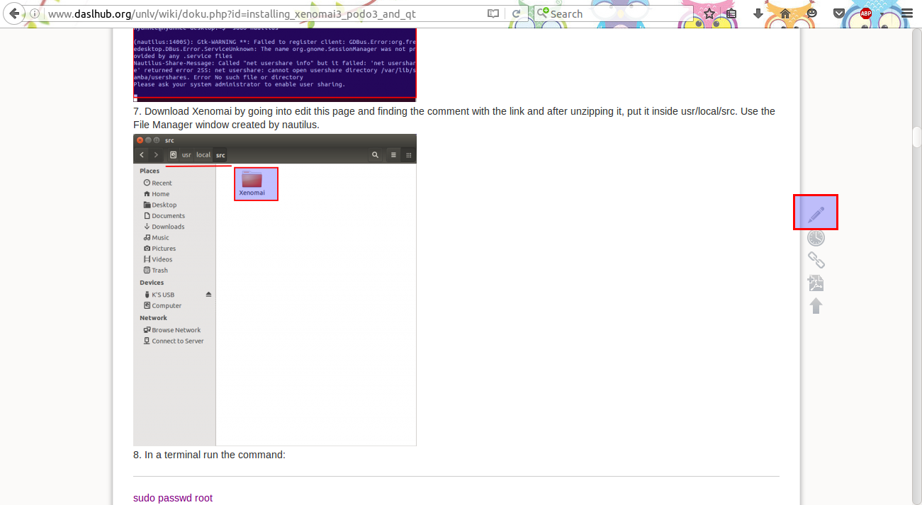922x505 pixels.
Task: Toggle Reader View book icon
Action: (x=493, y=13)
